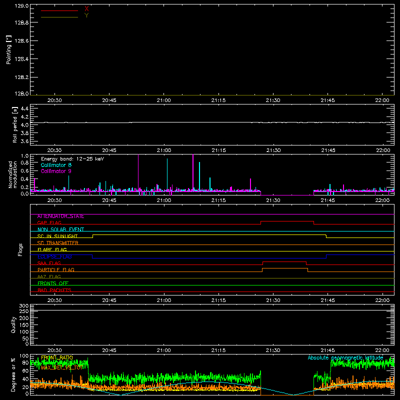400x400 pixels.
Task: Click the 22:00 time label below Pointing panel
Action: (382, 100)
